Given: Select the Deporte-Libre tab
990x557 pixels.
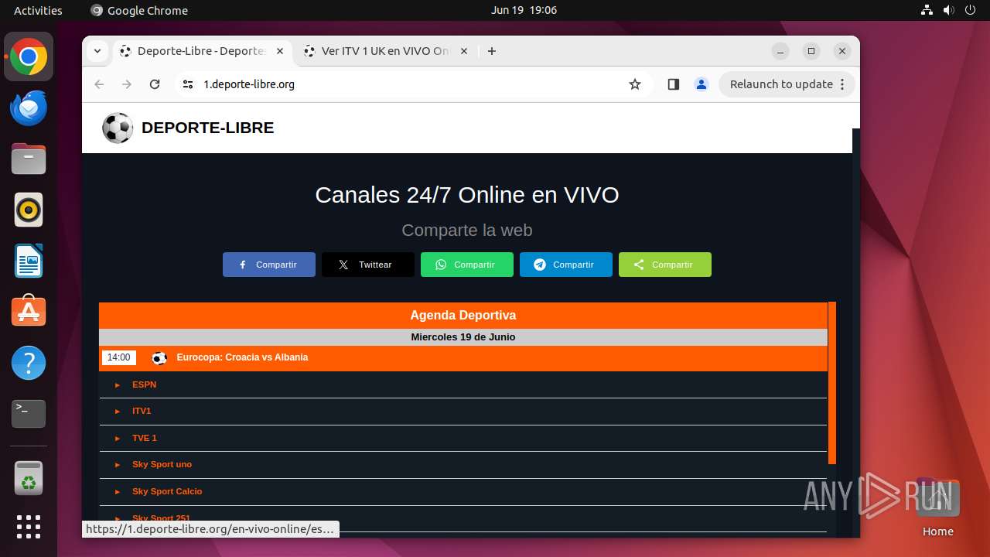Looking at the screenshot, I should 202,51.
